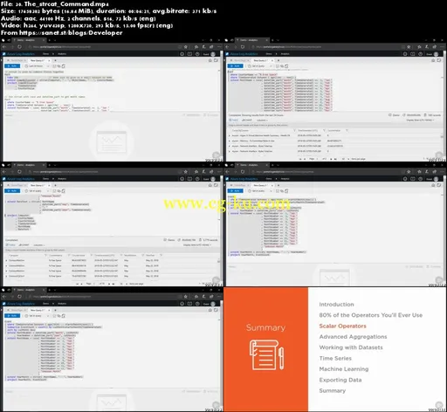447x412 pixels.
Task: Click Computer column filter icon in third thumbnail
Action: (x=45, y=256)
